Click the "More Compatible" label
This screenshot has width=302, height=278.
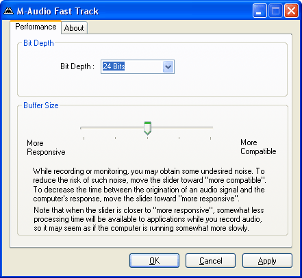pyautogui.click(x=258, y=147)
